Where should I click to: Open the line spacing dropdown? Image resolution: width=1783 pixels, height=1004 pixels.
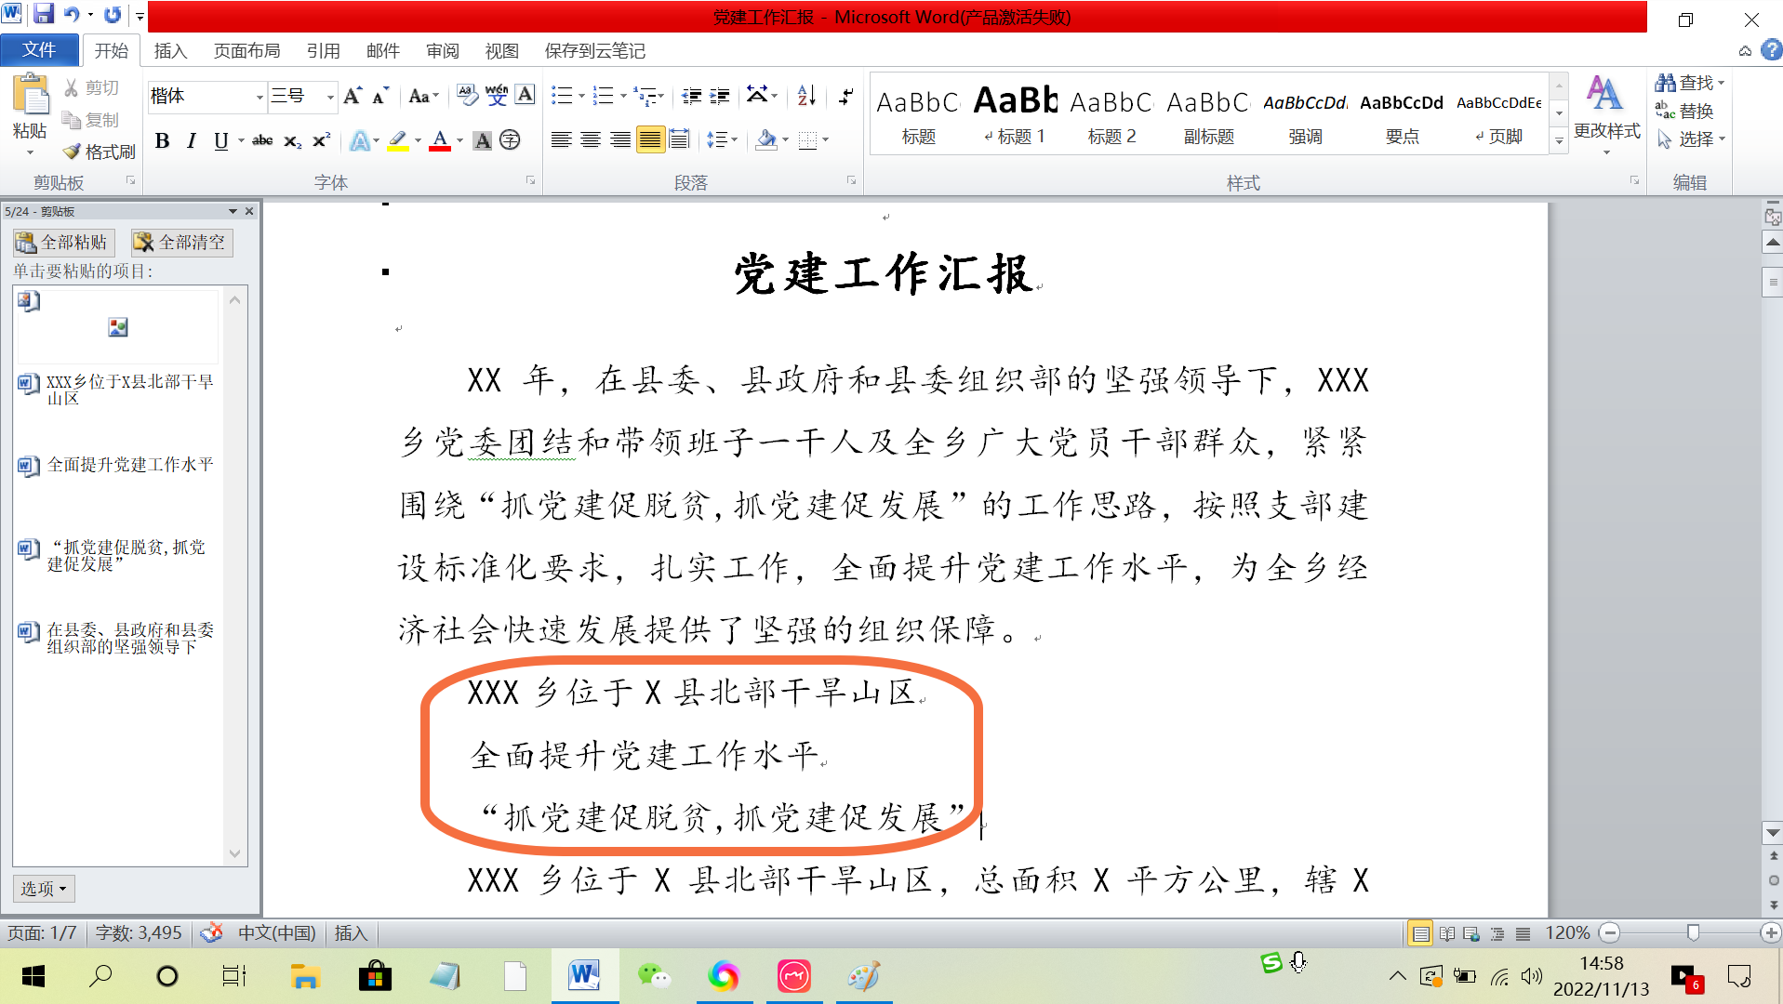pos(721,140)
